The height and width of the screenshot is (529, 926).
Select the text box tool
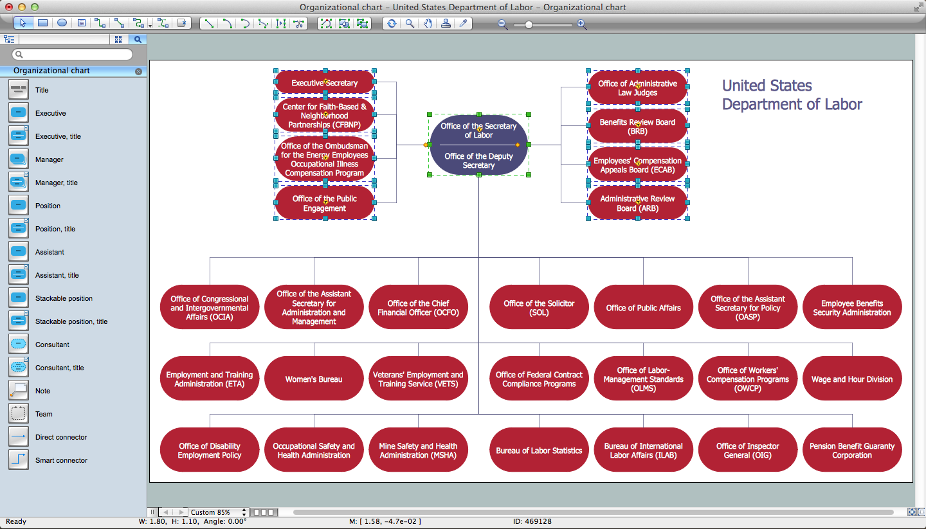81,23
